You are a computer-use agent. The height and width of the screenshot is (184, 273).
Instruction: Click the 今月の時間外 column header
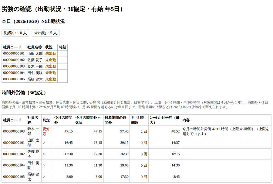63,120
